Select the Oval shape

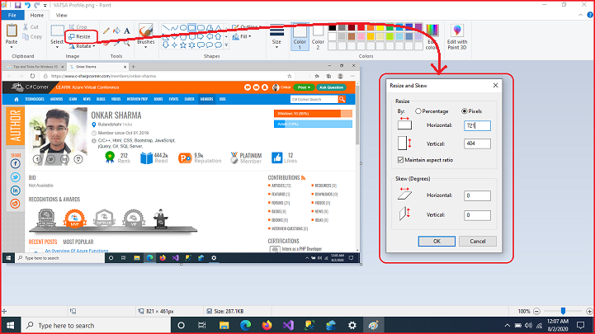click(x=183, y=28)
